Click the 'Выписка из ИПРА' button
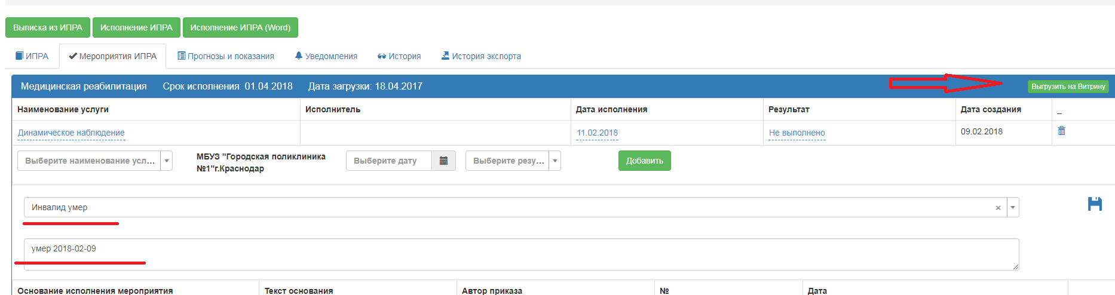1115x295 pixels. click(48, 27)
